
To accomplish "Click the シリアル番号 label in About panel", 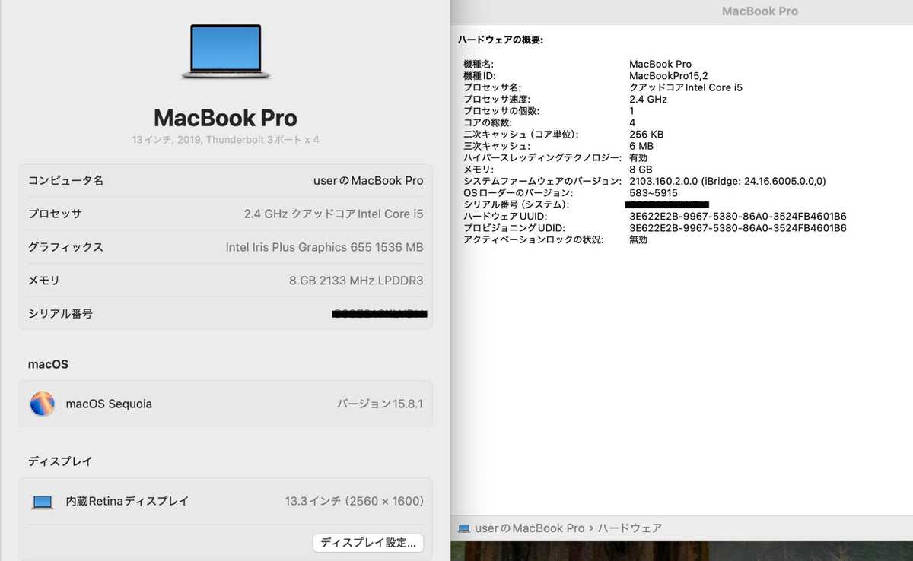I will [60, 314].
